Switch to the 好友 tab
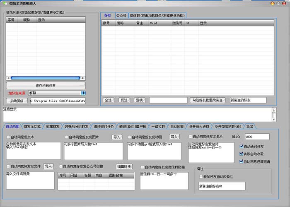Viewport: 290px width, 207px height. tap(108, 15)
